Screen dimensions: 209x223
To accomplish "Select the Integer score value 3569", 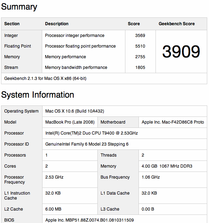I will click(x=140, y=36).
